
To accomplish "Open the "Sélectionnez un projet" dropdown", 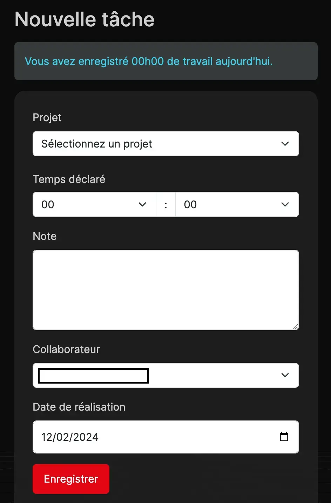I will (x=166, y=144).
